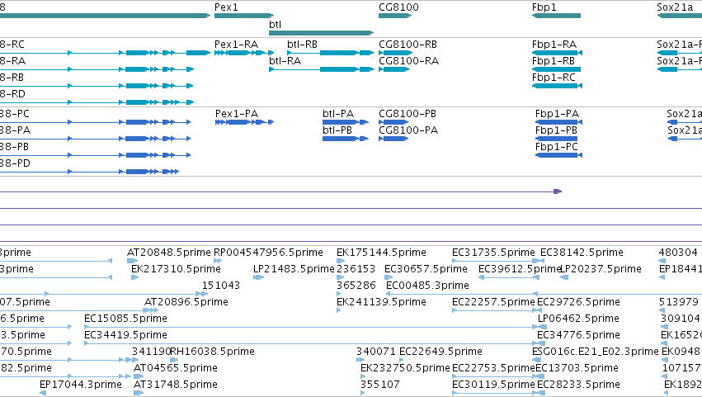Click EST AT31748.5prime

[176, 385]
